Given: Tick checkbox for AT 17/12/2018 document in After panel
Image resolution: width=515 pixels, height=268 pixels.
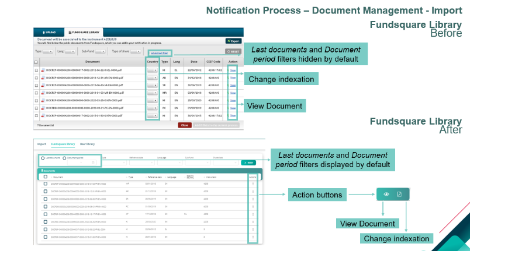Looking at the screenshot, I should [46, 214].
